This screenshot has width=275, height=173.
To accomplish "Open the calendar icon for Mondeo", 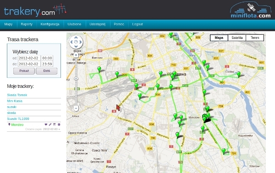I will click(55, 124).
